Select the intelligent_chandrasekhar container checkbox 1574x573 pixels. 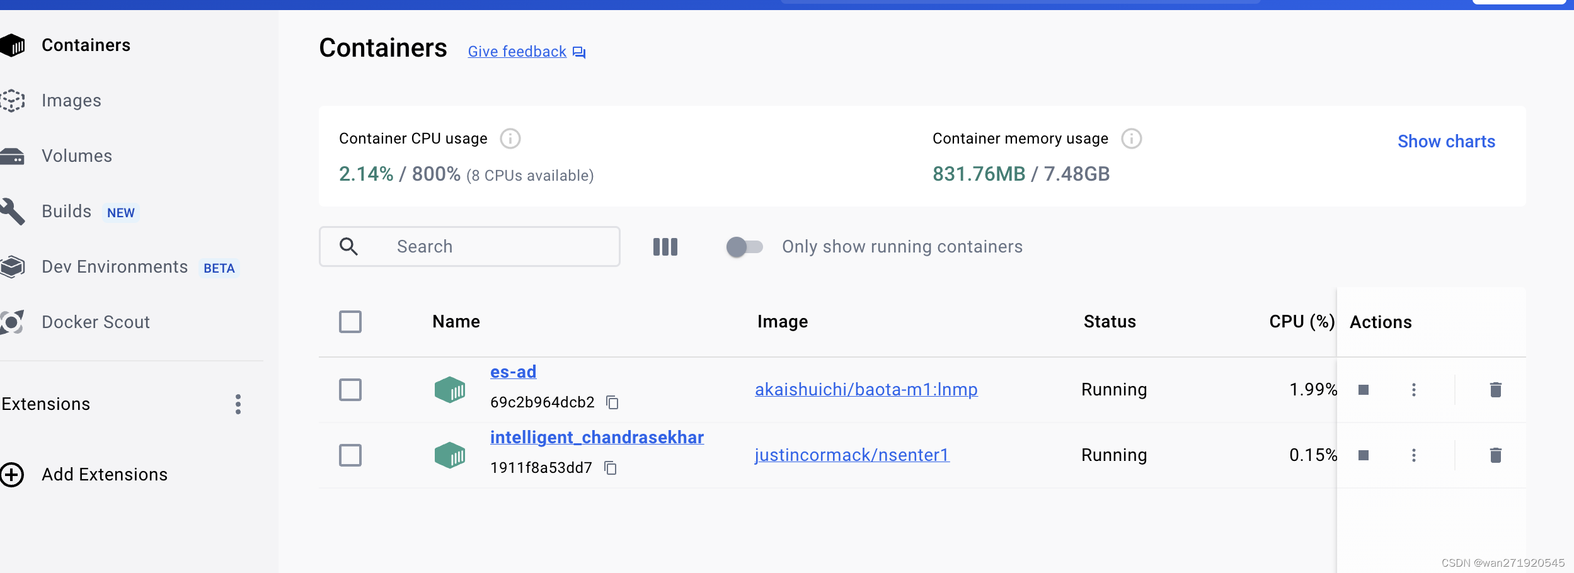(350, 455)
